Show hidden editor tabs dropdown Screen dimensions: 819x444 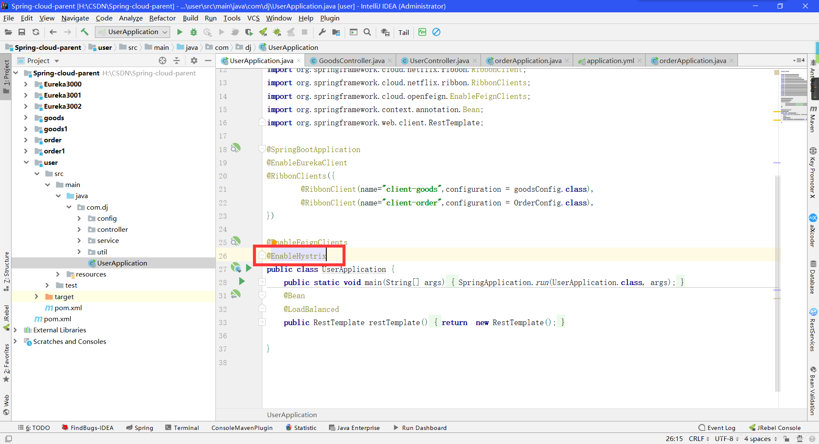pyautogui.click(x=799, y=61)
